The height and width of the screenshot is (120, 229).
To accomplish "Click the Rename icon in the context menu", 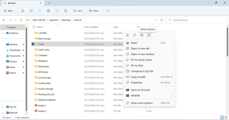I will [x=142, y=35].
